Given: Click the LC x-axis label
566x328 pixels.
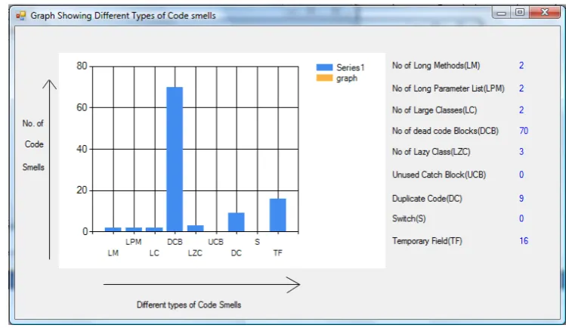Looking at the screenshot, I should (154, 253).
